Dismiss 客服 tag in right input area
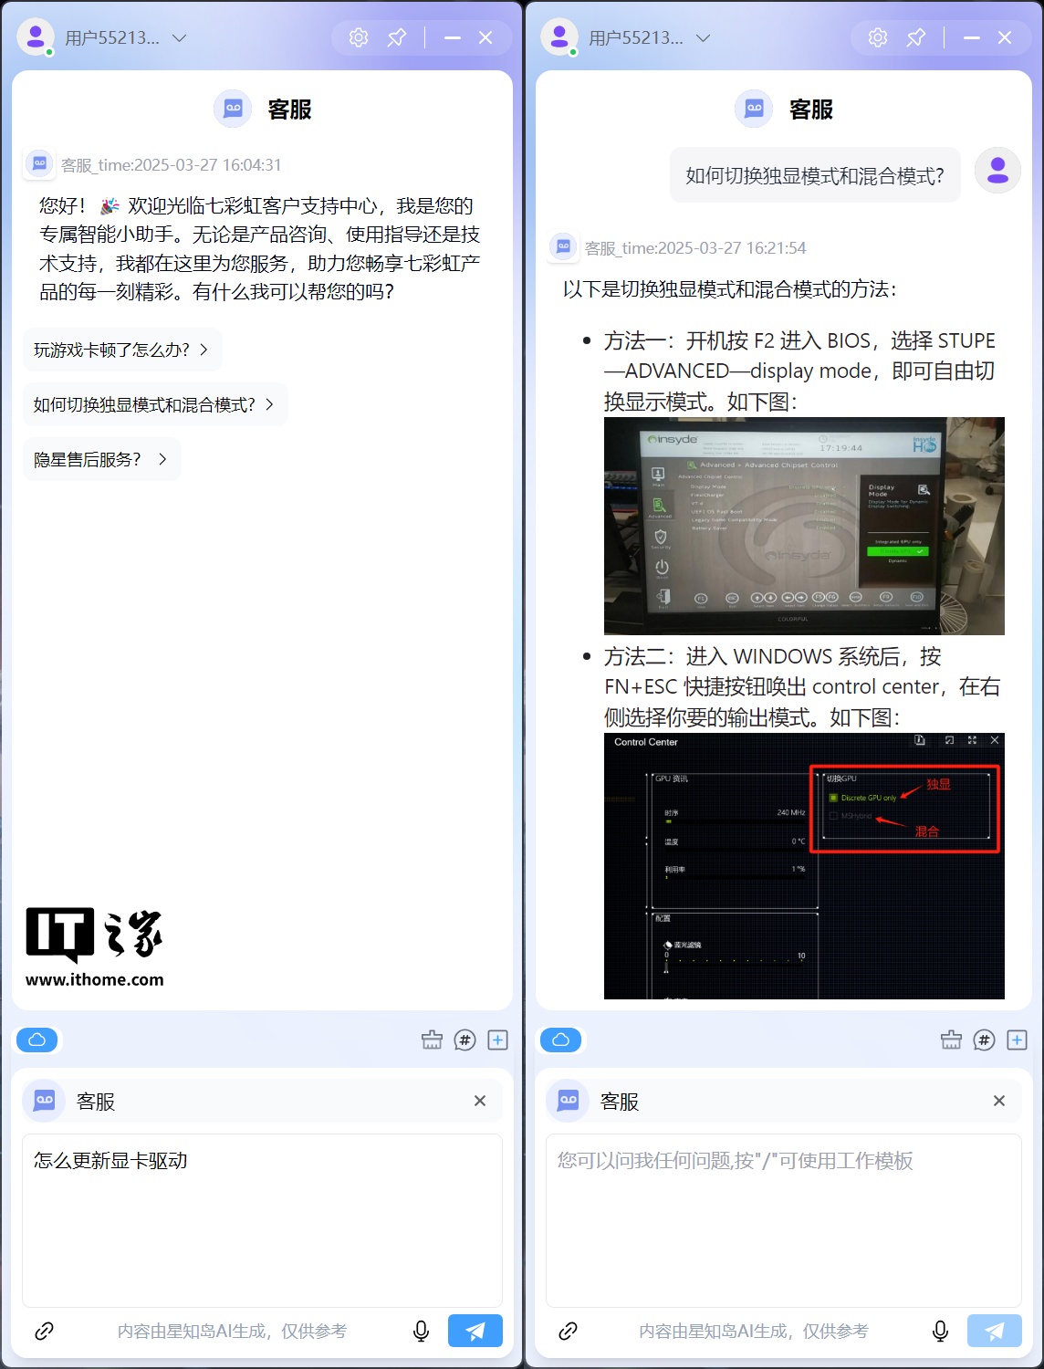The width and height of the screenshot is (1044, 1369). point(999,1101)
